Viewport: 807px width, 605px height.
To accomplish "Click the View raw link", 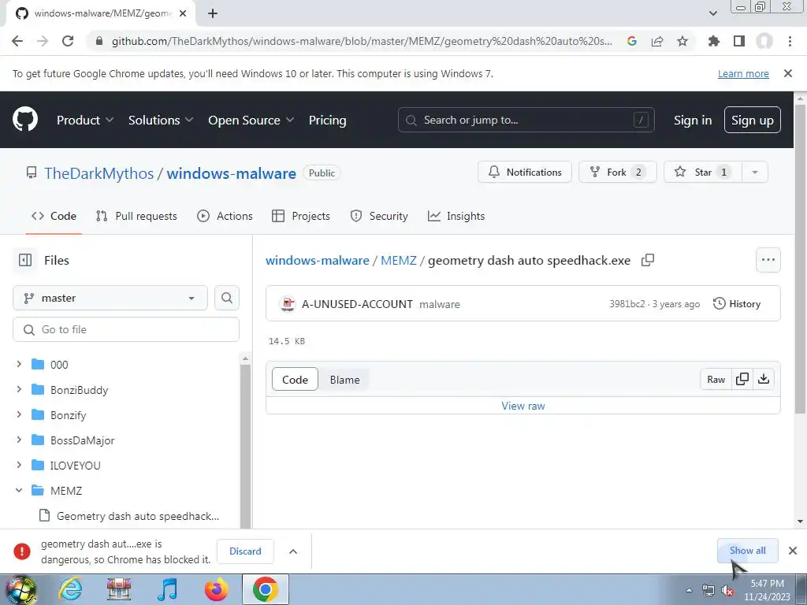I will coord(523,406).
